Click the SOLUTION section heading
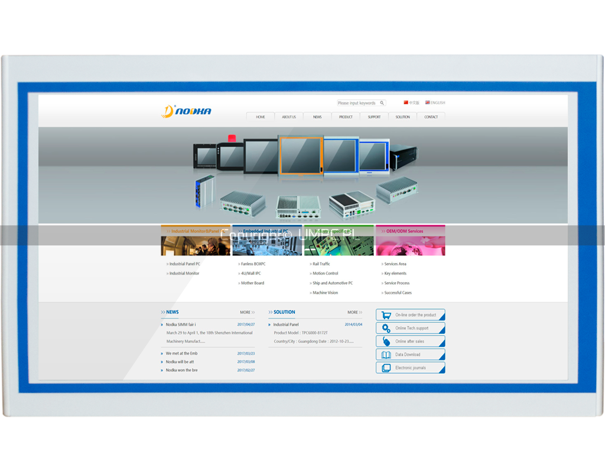Image resolution: width=605 pixels, height=472 pixels. click(284, 312)
